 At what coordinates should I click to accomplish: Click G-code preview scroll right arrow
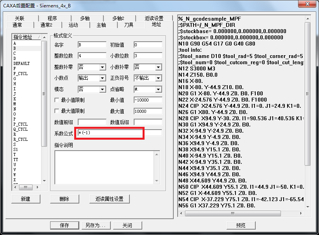(x=301, y=213)
